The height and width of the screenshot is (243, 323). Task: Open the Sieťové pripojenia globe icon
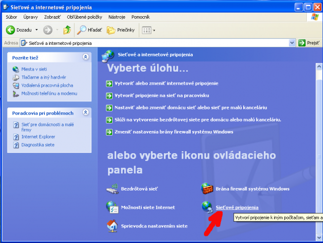pos(207,207)
